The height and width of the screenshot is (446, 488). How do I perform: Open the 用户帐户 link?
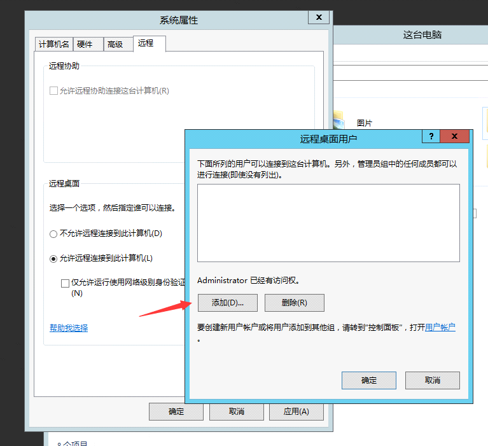click(440, 328)
